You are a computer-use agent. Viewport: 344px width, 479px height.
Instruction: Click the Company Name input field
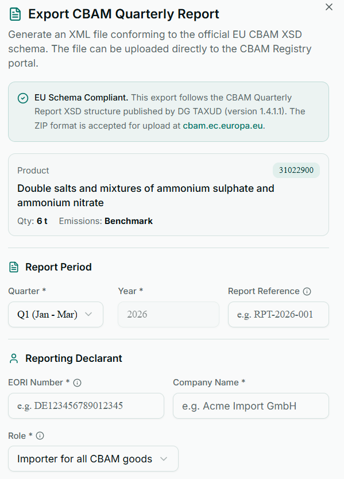click(250, 405)
